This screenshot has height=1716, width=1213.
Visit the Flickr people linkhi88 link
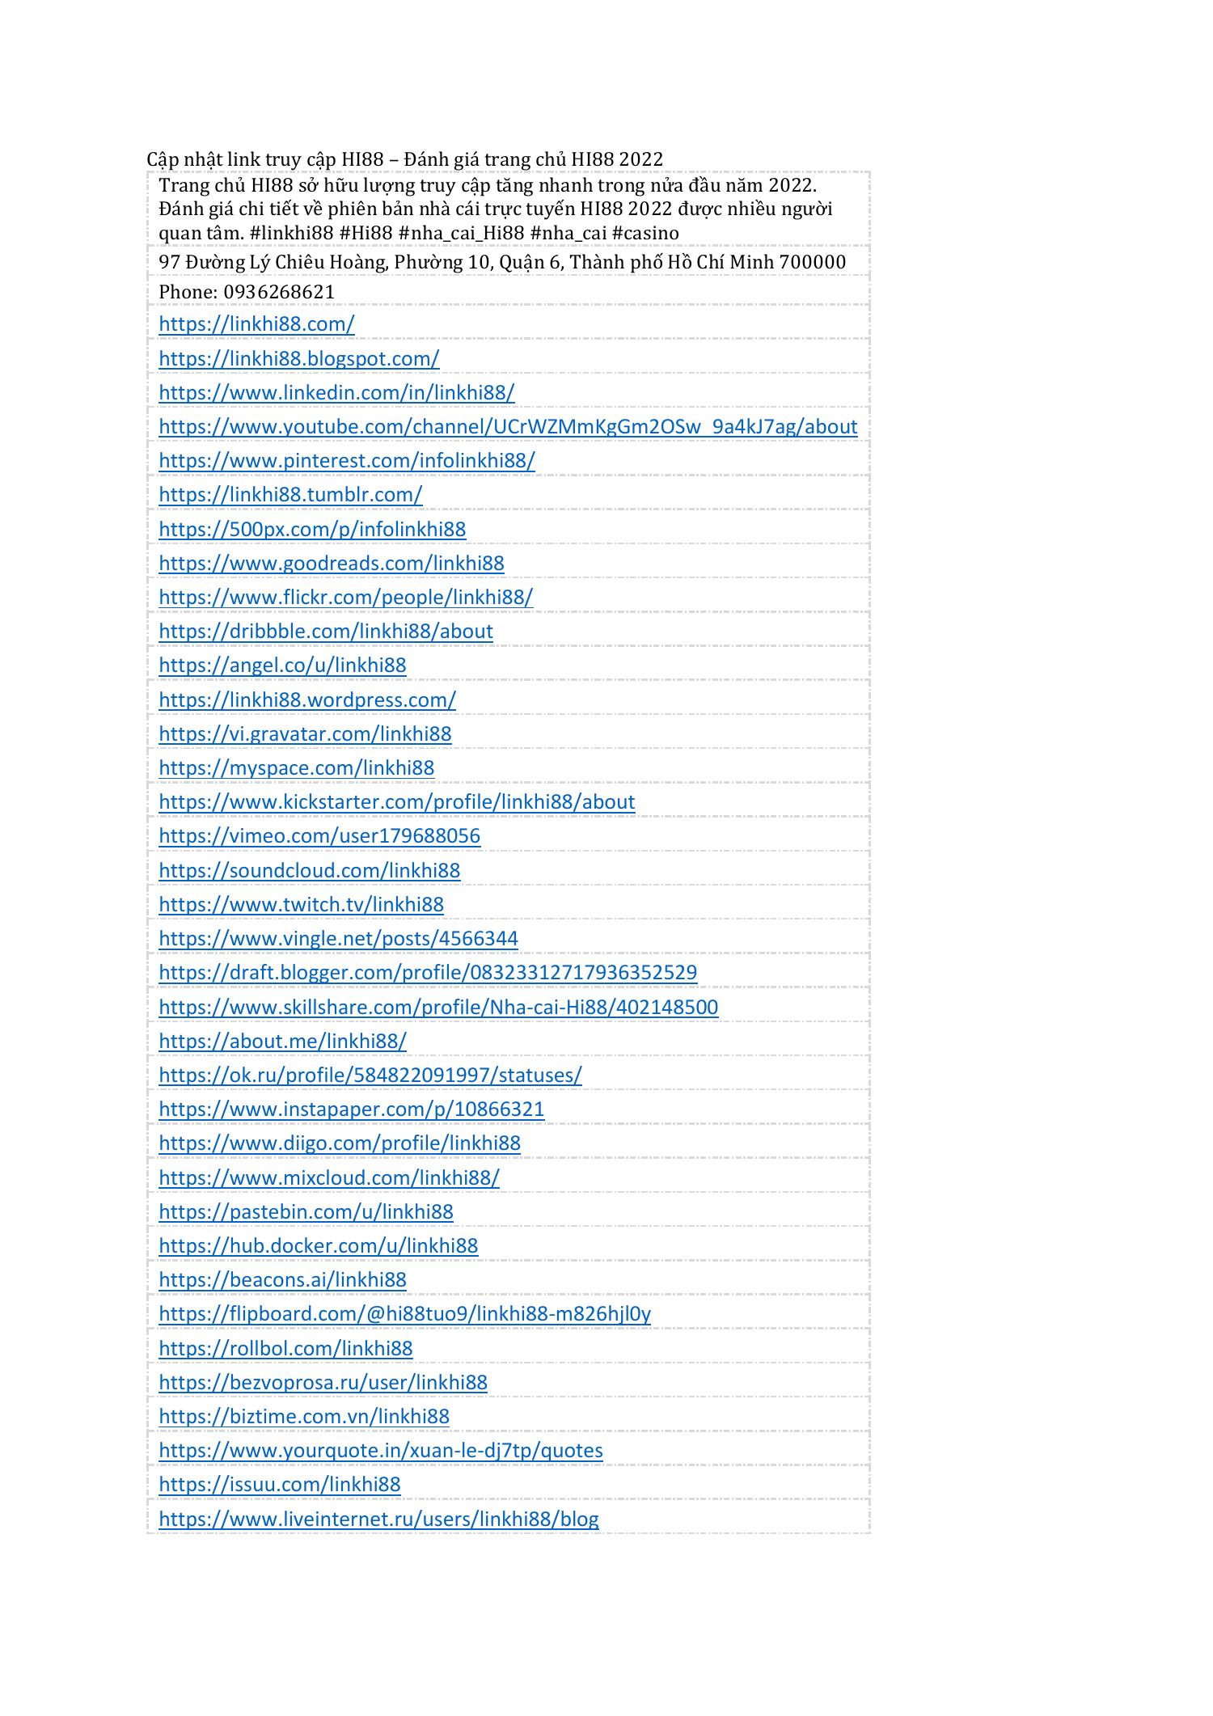(346, 597)
